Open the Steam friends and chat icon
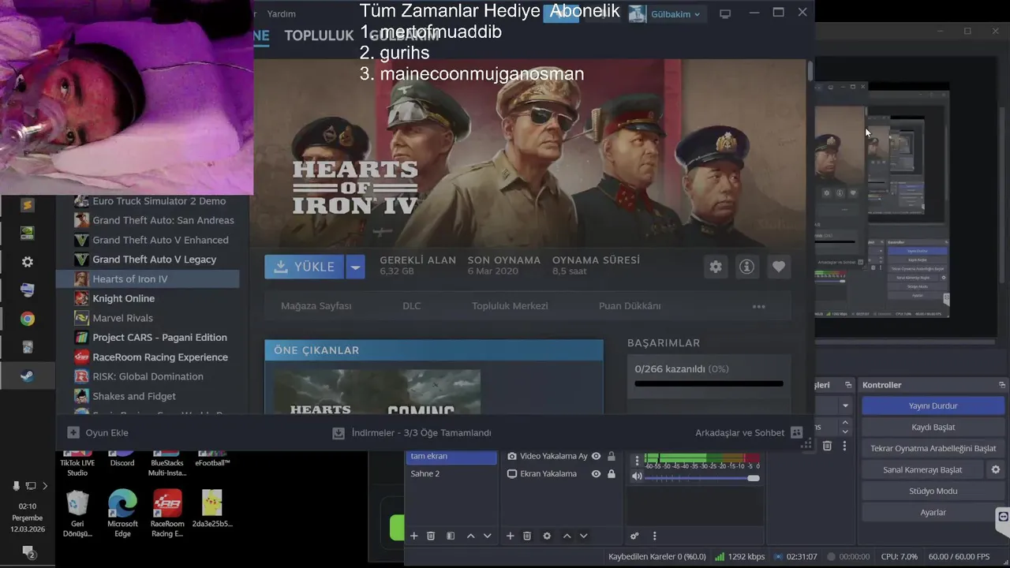The image size is (1010, 568). [x=796, y=432]
